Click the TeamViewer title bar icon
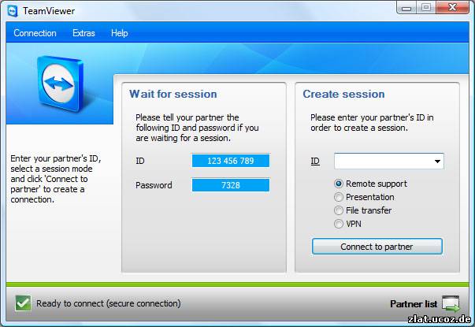 (13, 11)
